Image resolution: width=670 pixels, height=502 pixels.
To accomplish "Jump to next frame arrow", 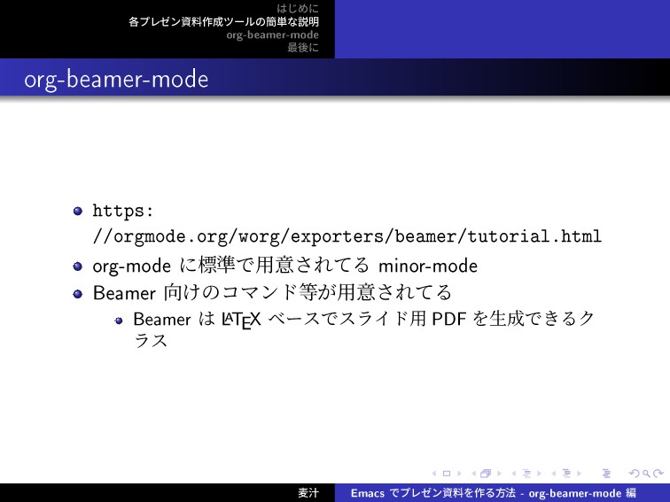I will click(499, 474).
